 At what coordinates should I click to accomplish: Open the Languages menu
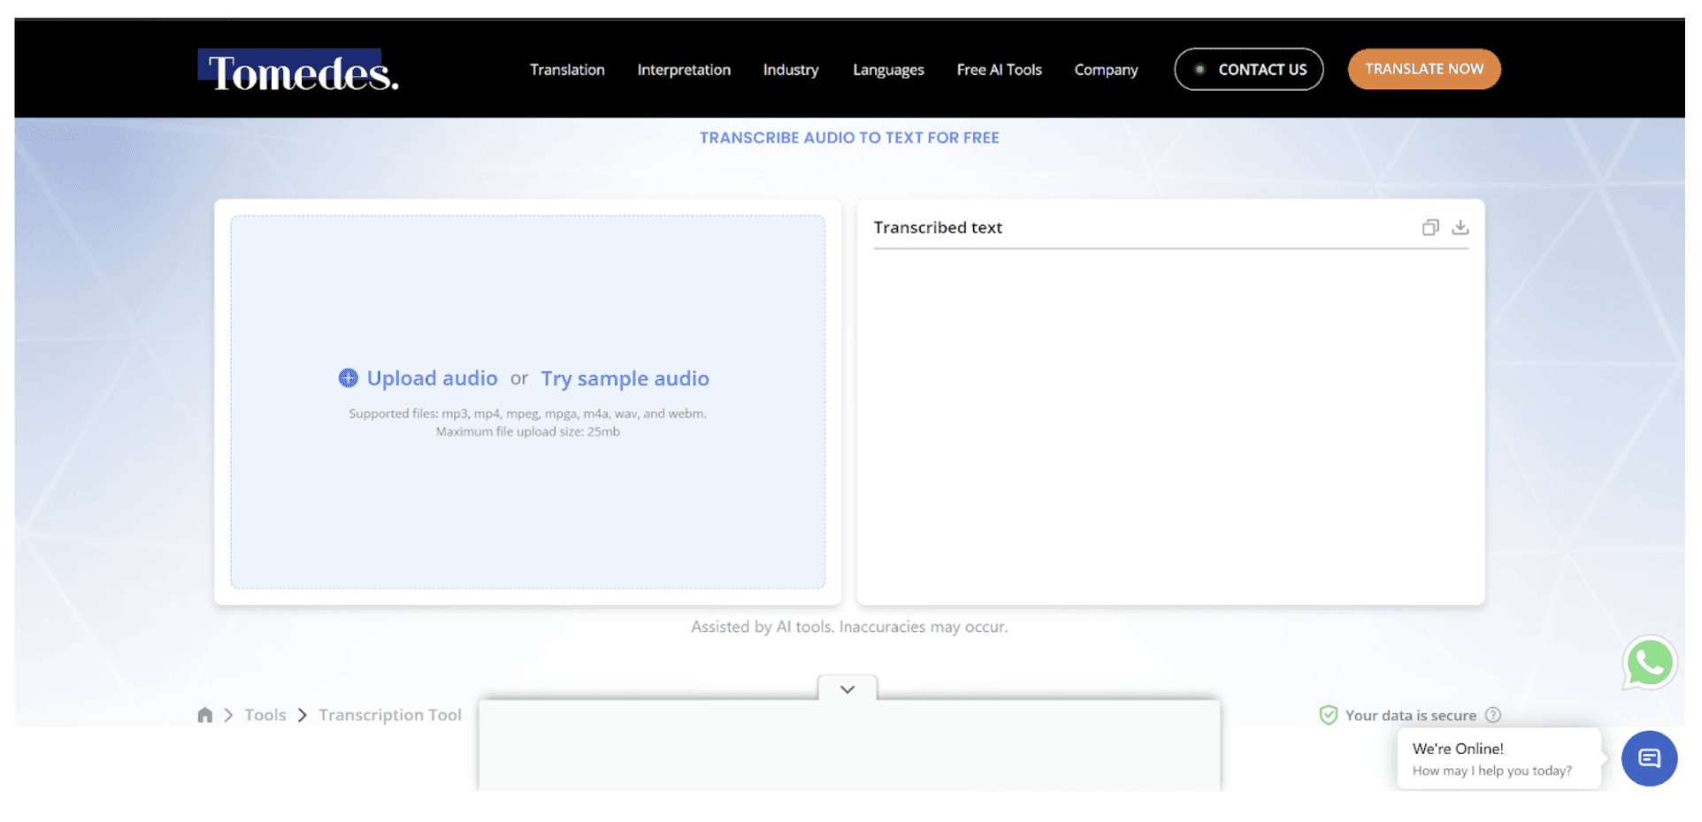coord(887,69)
